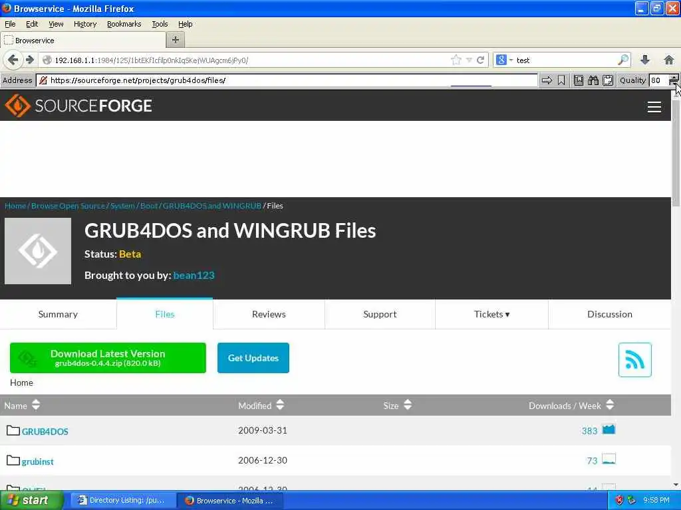681x510 pixels.
Task: Open the grubinst folder
Action: [37, 462]
